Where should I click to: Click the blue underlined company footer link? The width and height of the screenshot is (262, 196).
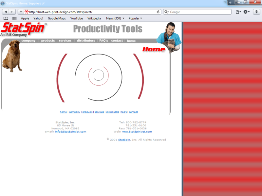coord(75,112)
